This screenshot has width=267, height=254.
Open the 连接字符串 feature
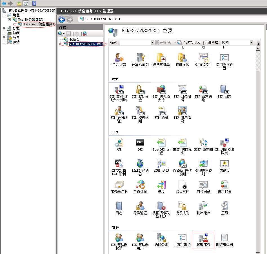(161, 60)
